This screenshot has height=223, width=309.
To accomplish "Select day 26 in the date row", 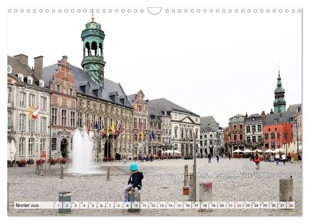I will [273, 205].
